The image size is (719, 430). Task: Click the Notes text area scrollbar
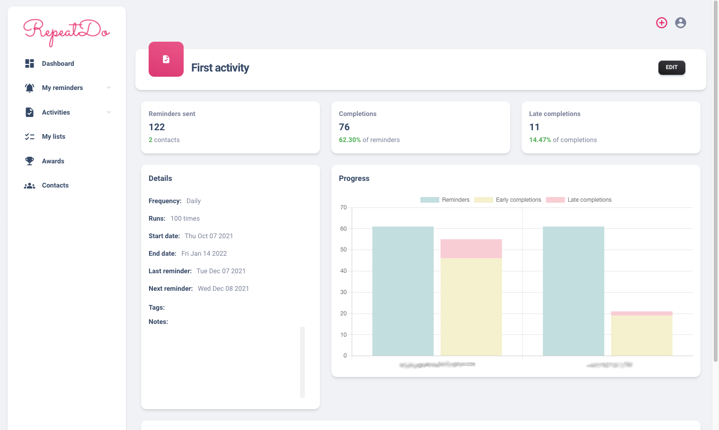click(x=302, y=362)
